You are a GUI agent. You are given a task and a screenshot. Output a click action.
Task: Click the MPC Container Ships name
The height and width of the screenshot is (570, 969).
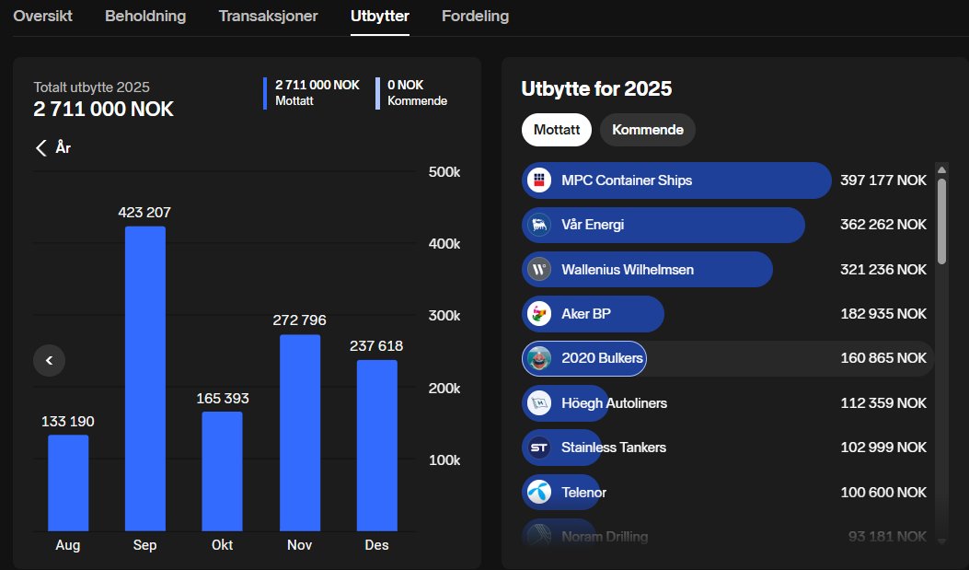(x=627, y=180)
